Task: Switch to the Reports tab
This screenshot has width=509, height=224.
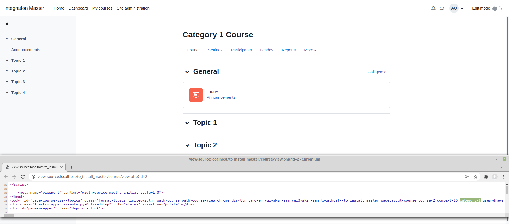Action: click(289, 50)
